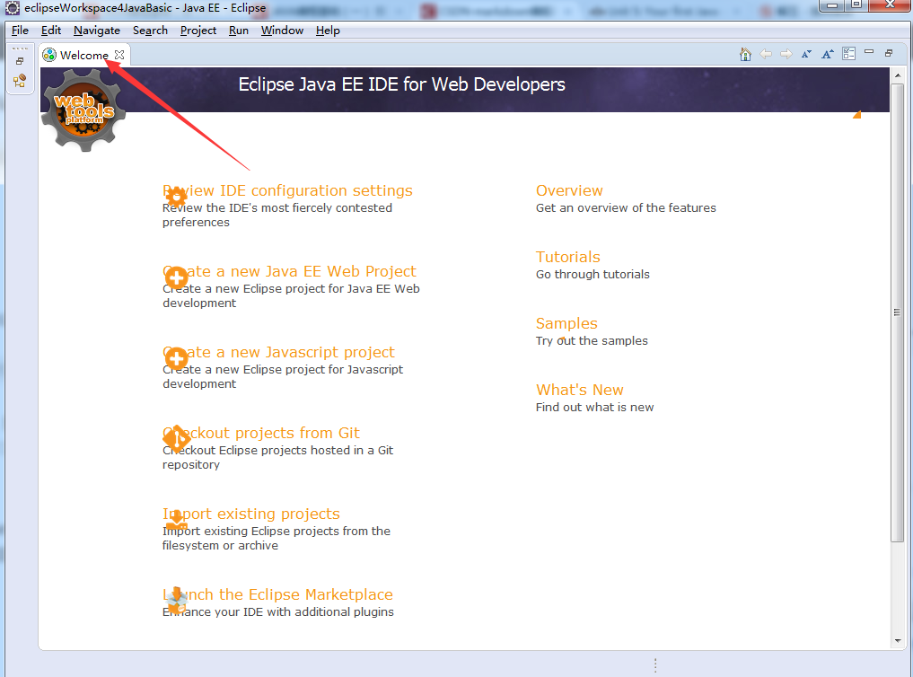Open the Overview link
Screen dimensions: 913x677
click(x=569, y=190)
